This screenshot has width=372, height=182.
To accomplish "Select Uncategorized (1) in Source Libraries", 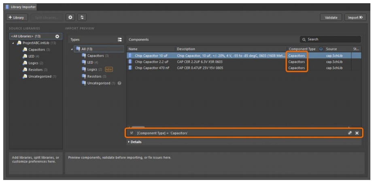I will tap(42, 76).
